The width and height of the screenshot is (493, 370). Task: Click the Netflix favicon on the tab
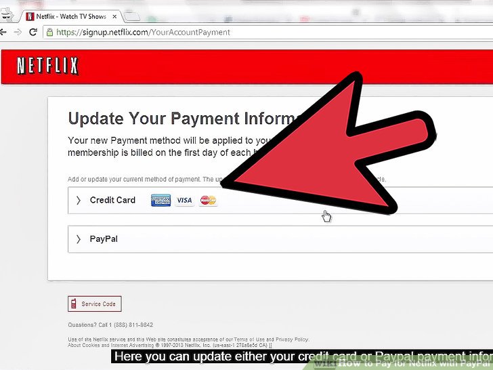pyautogui.click(x=30, y=16)
